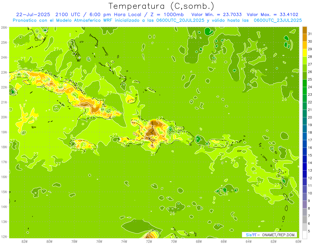Pick the legend band between 26 and 27
Screen dimensions: 317x245
[x=305, y=68]
